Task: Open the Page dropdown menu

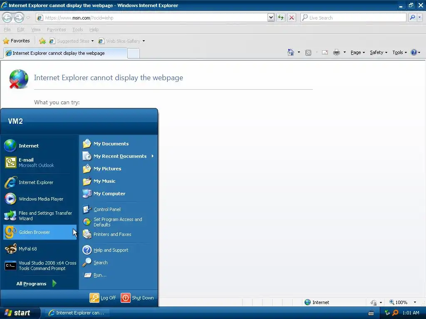Action: (357, 52)
